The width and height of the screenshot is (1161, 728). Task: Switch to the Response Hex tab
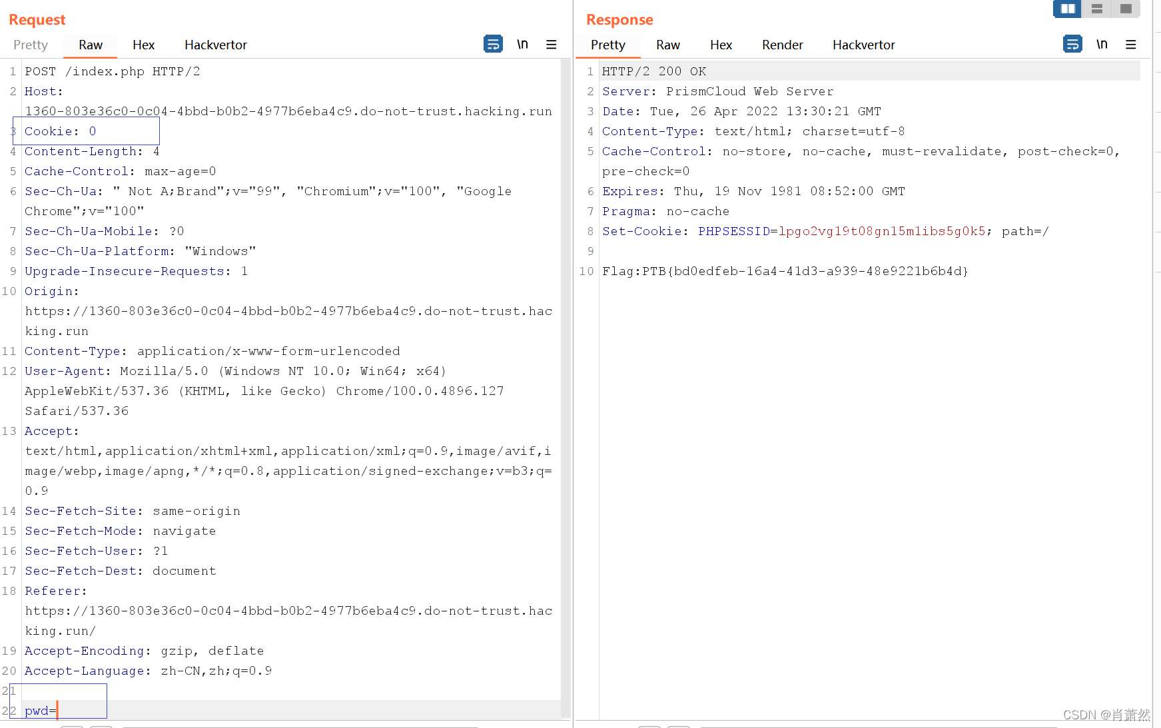pos(721,45)
